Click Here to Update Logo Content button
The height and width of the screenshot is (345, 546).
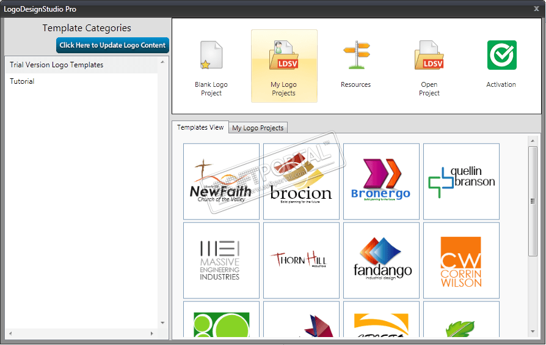pos(112,45)
